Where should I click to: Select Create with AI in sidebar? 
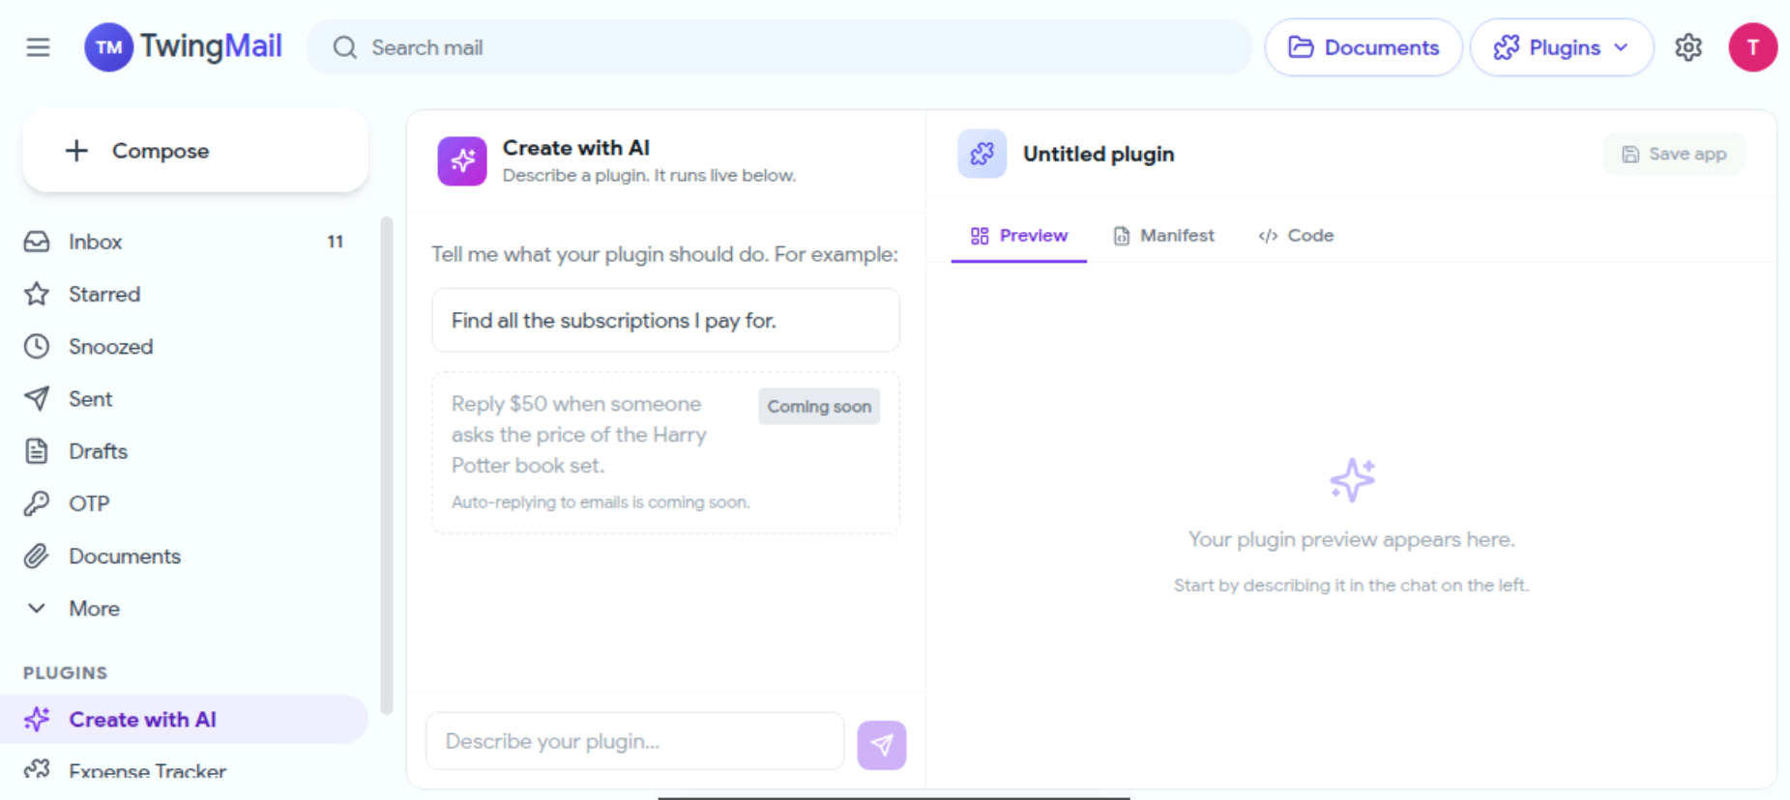click(184, 719)
